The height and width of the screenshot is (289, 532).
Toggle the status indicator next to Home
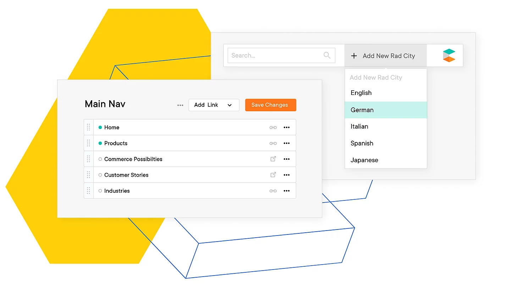100,127
